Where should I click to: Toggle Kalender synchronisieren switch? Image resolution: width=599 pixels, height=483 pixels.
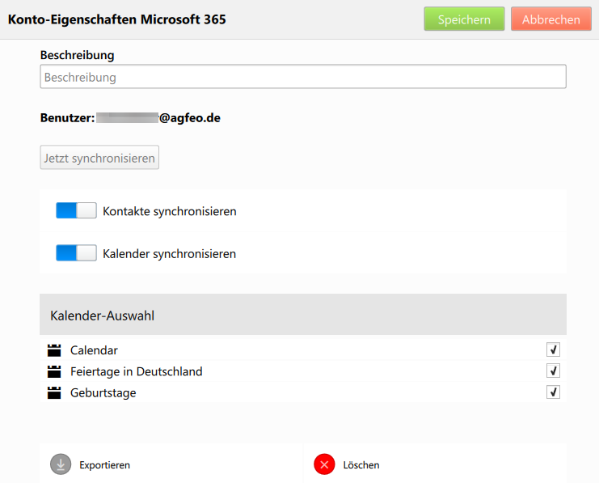[x=76, y=252]
